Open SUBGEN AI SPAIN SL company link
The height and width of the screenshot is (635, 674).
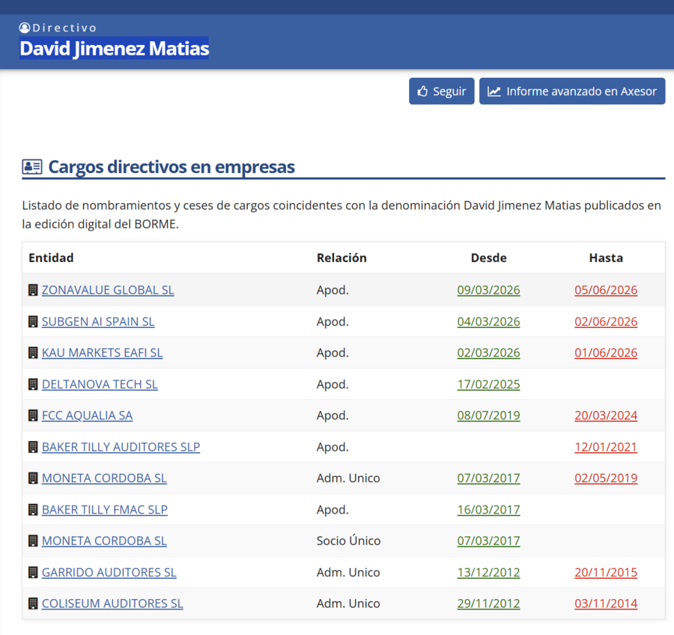[x=98, y=321]
